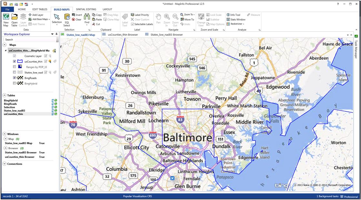Disable visibility of the BingRoads layer
The image size is (361, 200).
[14, 78]
